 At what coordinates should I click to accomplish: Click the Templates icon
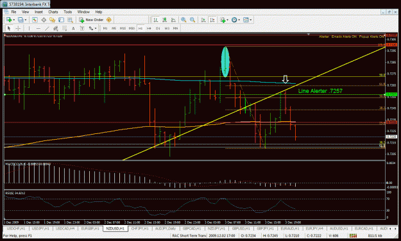tap(246, 20)
